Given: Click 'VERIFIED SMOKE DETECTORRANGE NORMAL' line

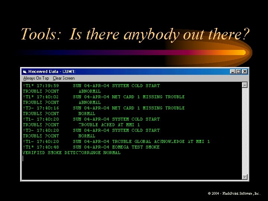Looking at the screenshot, I should (x=71, y=153).
